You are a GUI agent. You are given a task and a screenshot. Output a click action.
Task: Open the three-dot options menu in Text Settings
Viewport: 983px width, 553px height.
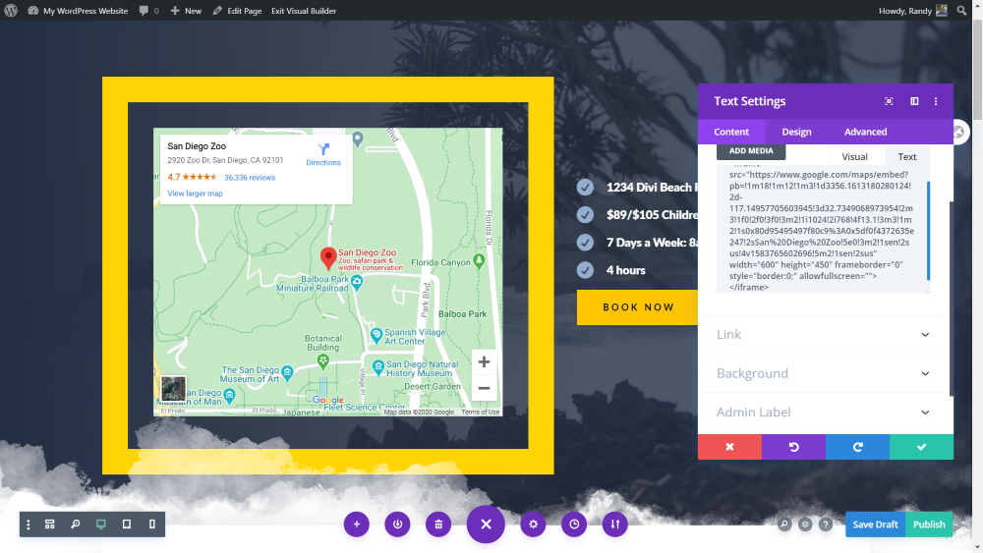[x=936, y=101]
